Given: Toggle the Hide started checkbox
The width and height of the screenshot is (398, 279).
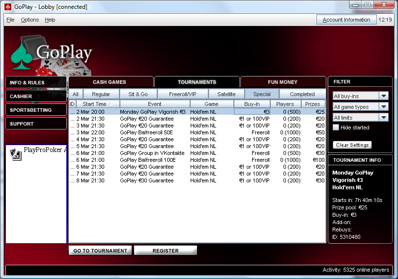Looking at the screenshot, I should pyautogui.click(x=336, y=127).
